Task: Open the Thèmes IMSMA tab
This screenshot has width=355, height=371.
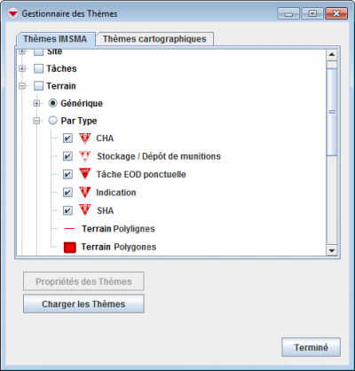Action: (x=55, y=39)
